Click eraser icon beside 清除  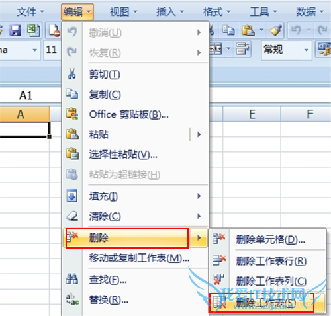[72, 216]
